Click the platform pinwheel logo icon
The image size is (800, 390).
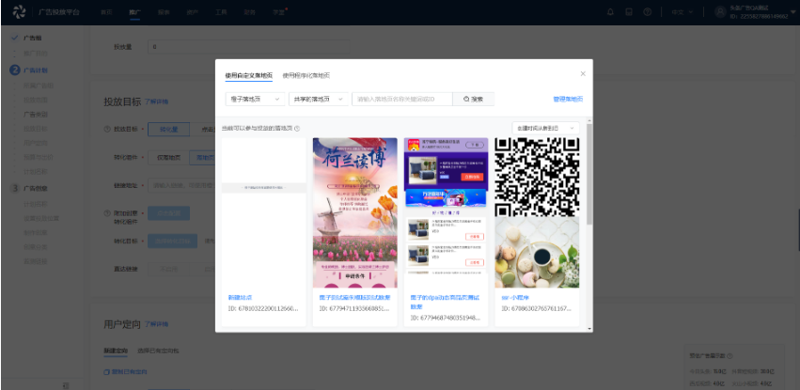19,11
